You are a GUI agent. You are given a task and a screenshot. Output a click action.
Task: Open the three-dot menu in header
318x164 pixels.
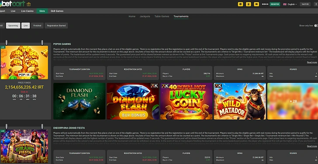click(x=316, y=4)
